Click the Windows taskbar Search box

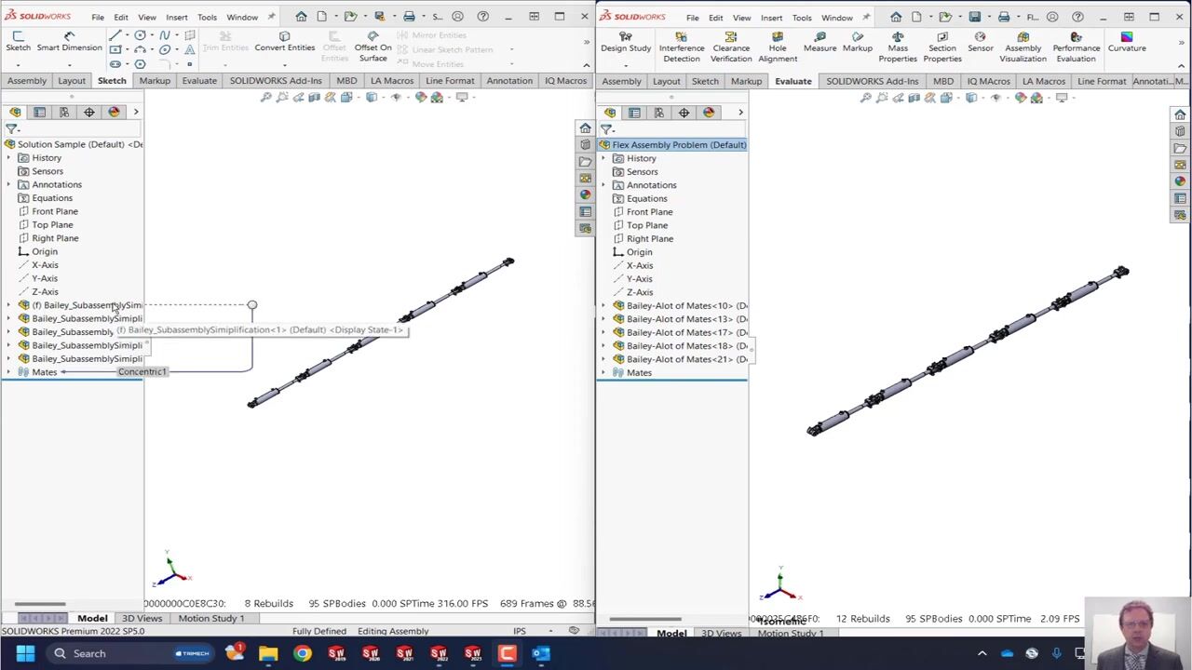point(89,653)
